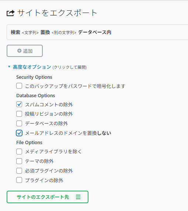Check プラグインの除外 checkbox
188x211 pixels.
[x=19, y=180]
